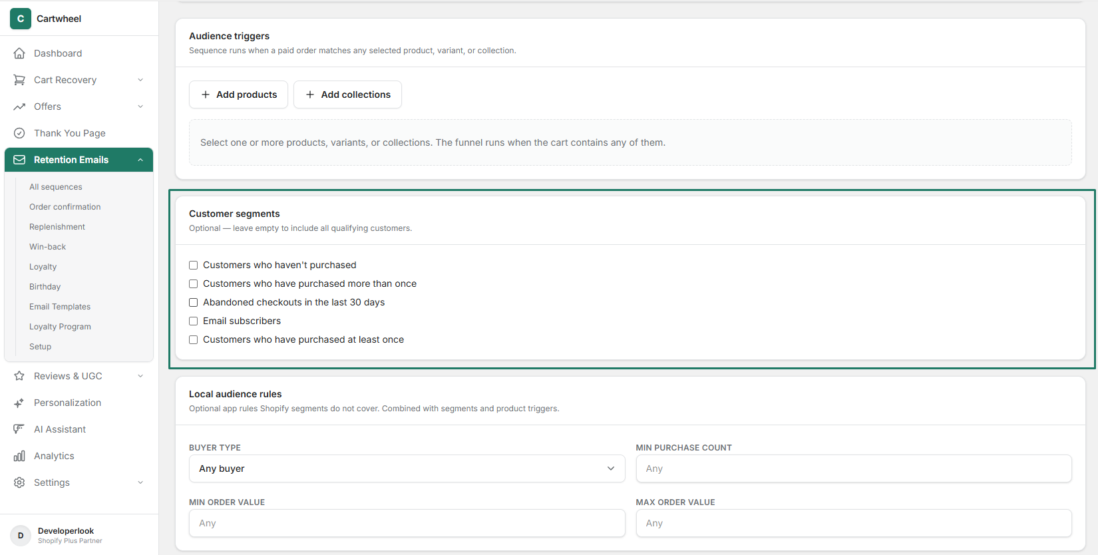This screenshot has height=555, width=1098.
Task: Click the plus icon on Add products
Action: 206,94
